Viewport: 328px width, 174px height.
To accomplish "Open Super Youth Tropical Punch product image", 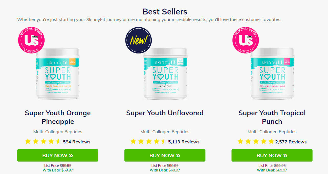I will click(x=272, y=74).
